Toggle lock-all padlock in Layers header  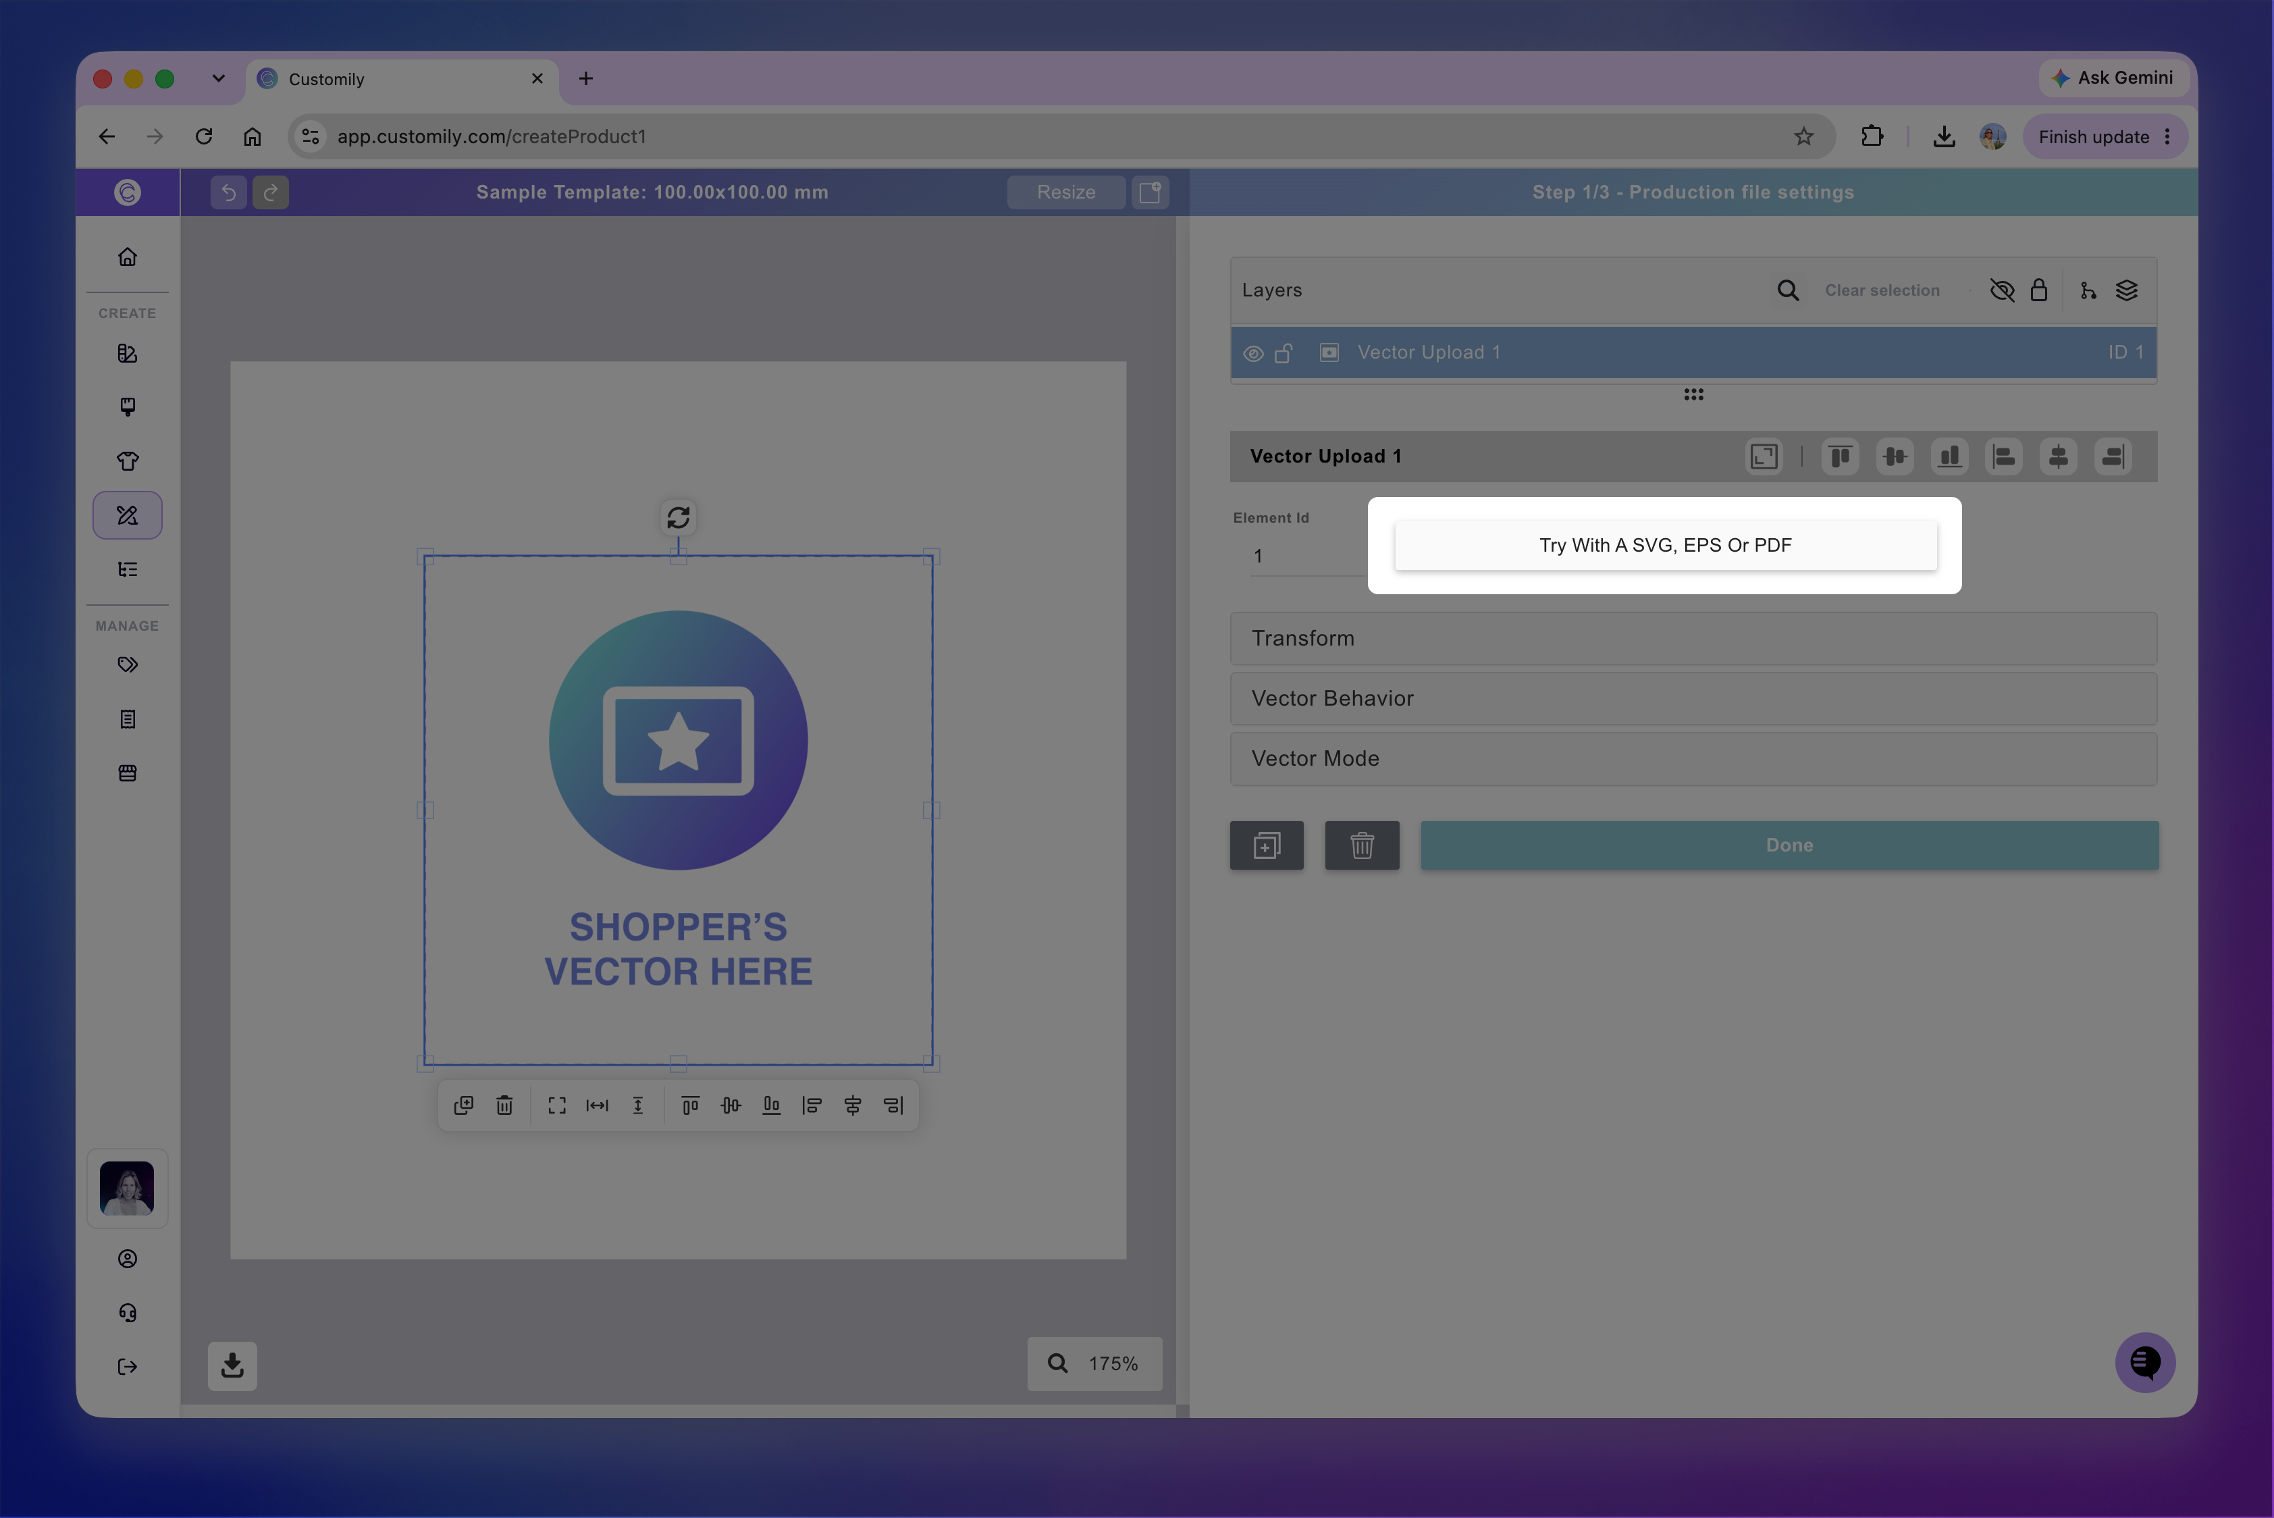tap(2039, 290)
